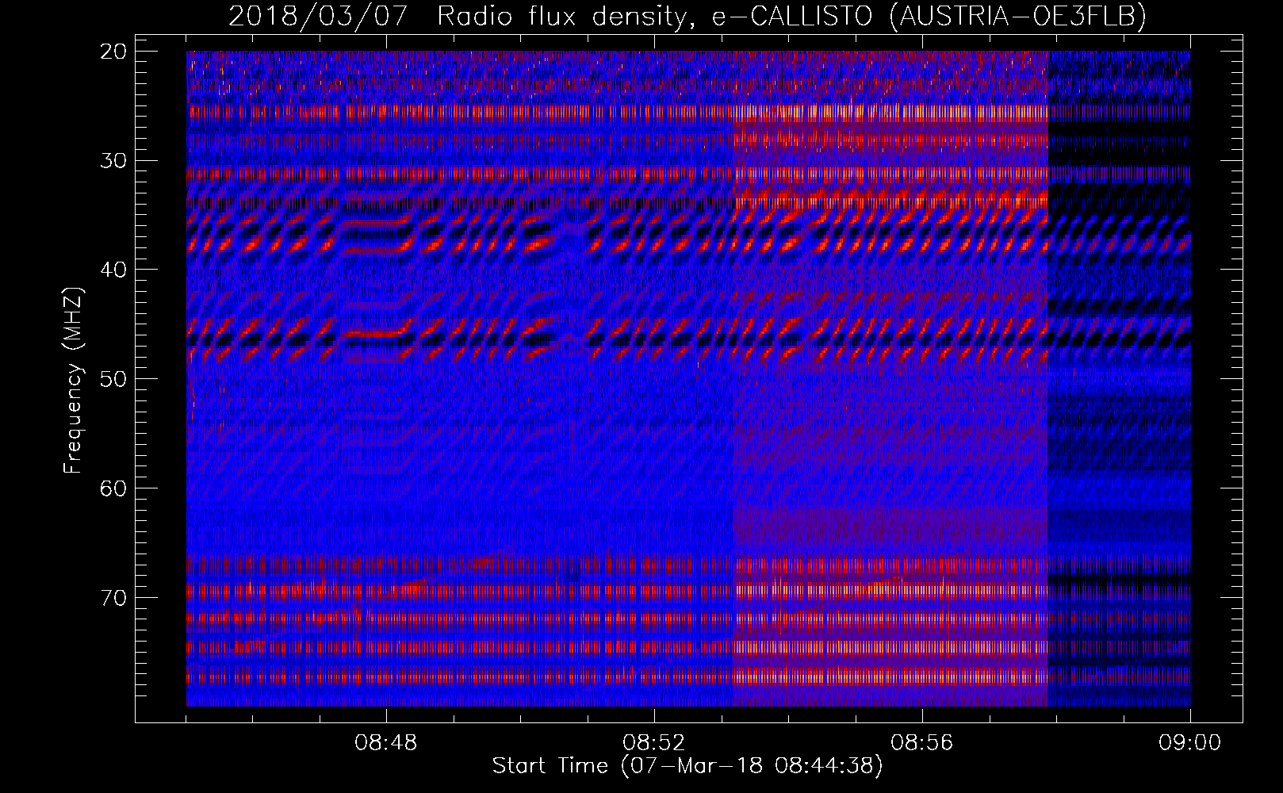The height and width of the screenshot is (793, 1283).
Task: Click the 20 frequency axis label
Action: pos(114,52)
